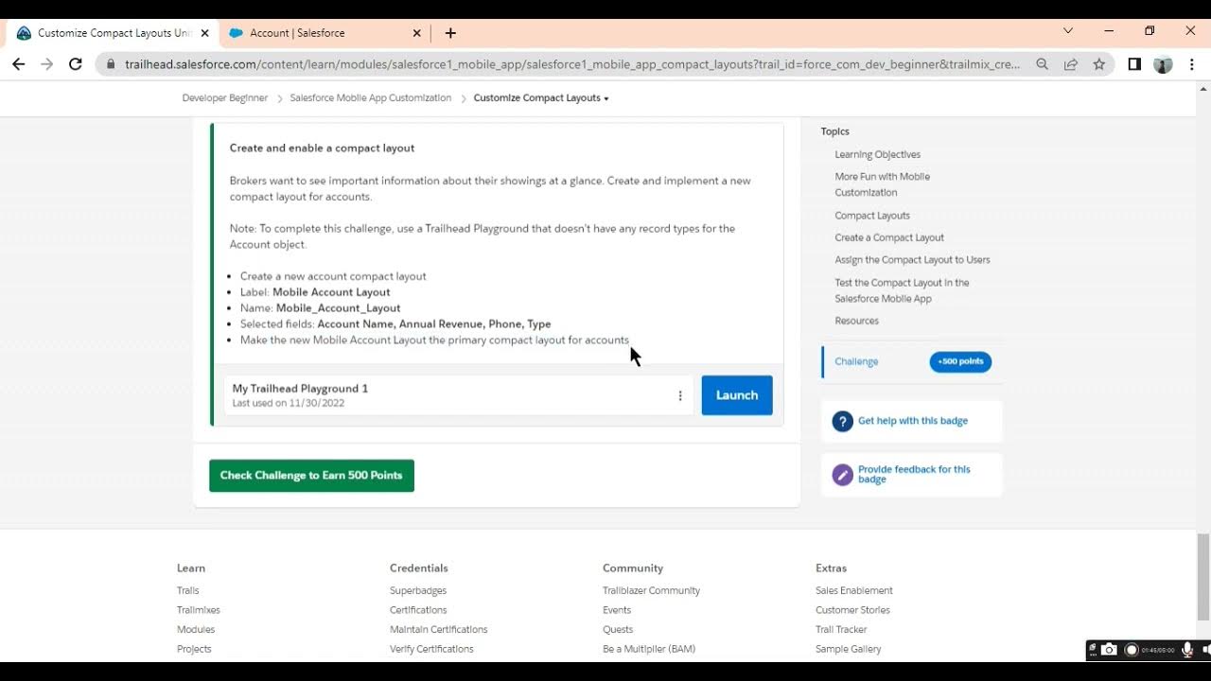
Task: Launch My Trailhead Playground 1
Action: (736, 395)
